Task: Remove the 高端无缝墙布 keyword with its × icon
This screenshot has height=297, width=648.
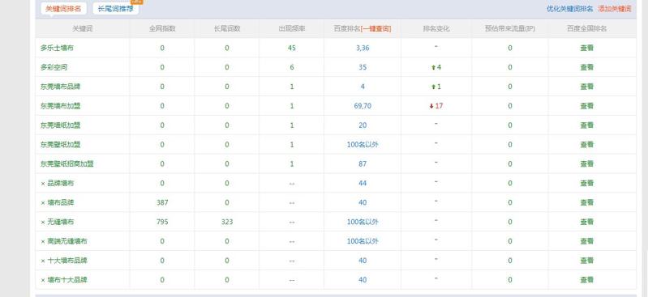Action: 42,241
